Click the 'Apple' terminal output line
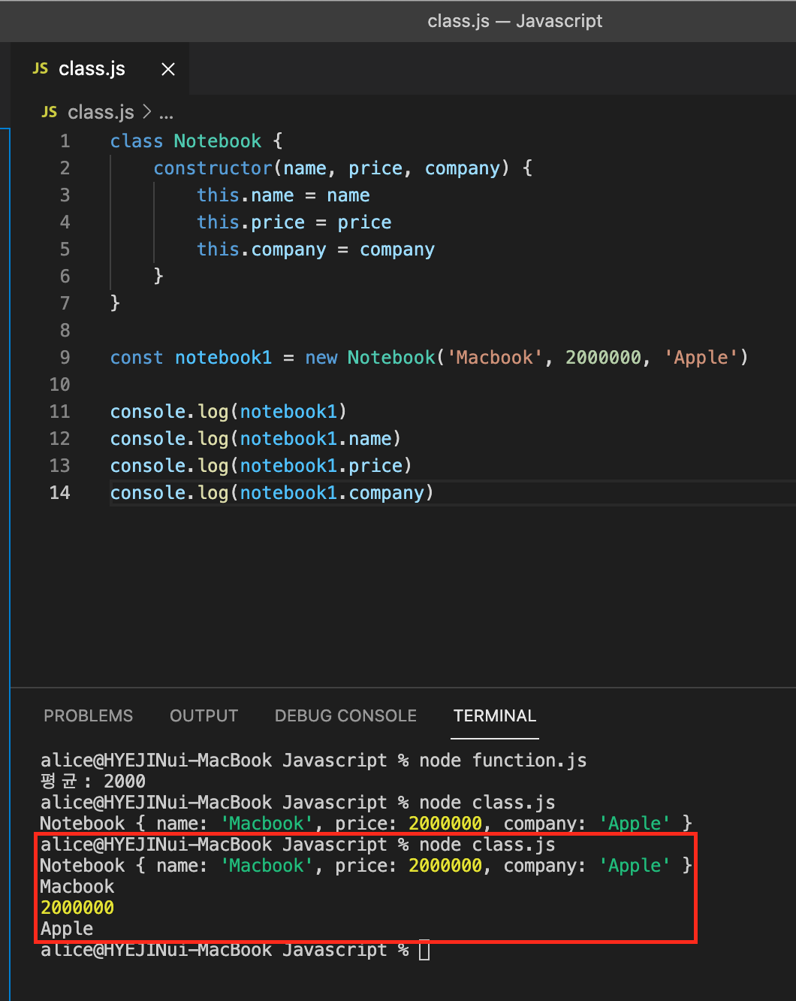 (x=67, y=929)
